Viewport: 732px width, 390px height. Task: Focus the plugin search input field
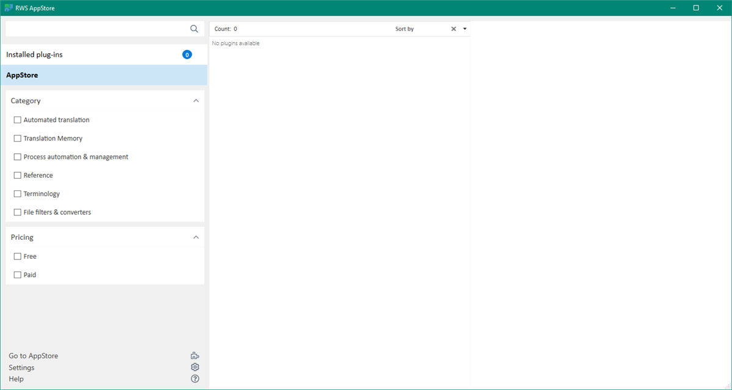click(98, 29)
